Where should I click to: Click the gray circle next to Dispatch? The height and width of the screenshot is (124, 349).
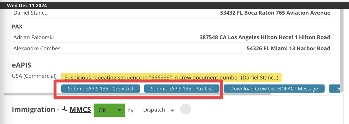pyautogui.click(x=186, y=109)
